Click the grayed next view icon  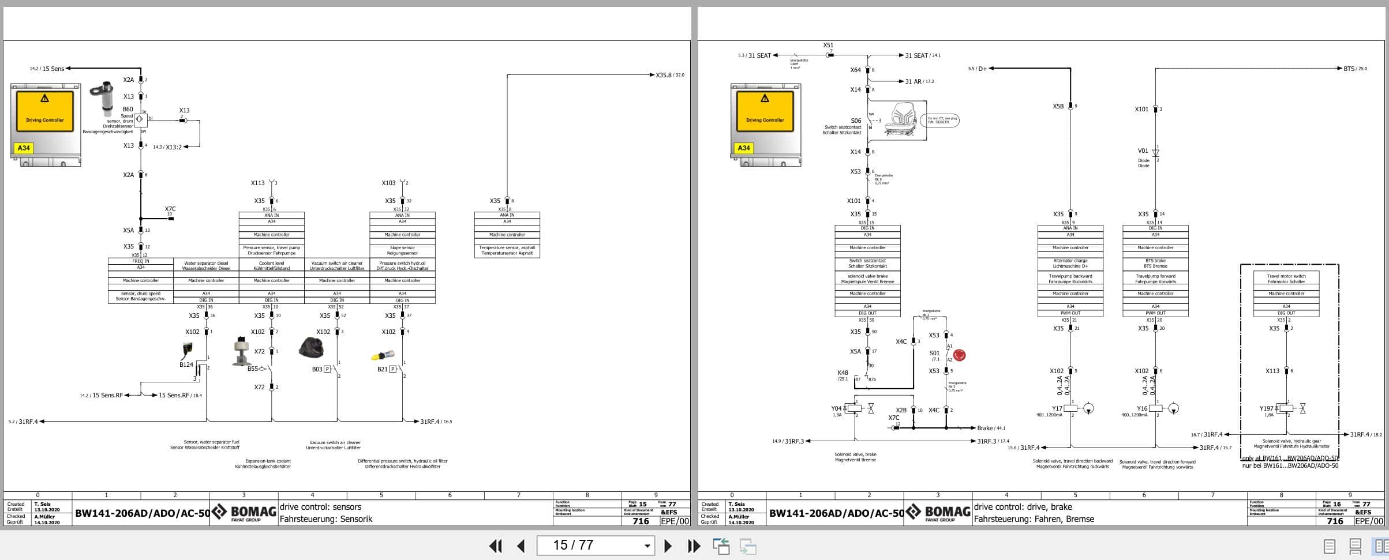[748, 546]
